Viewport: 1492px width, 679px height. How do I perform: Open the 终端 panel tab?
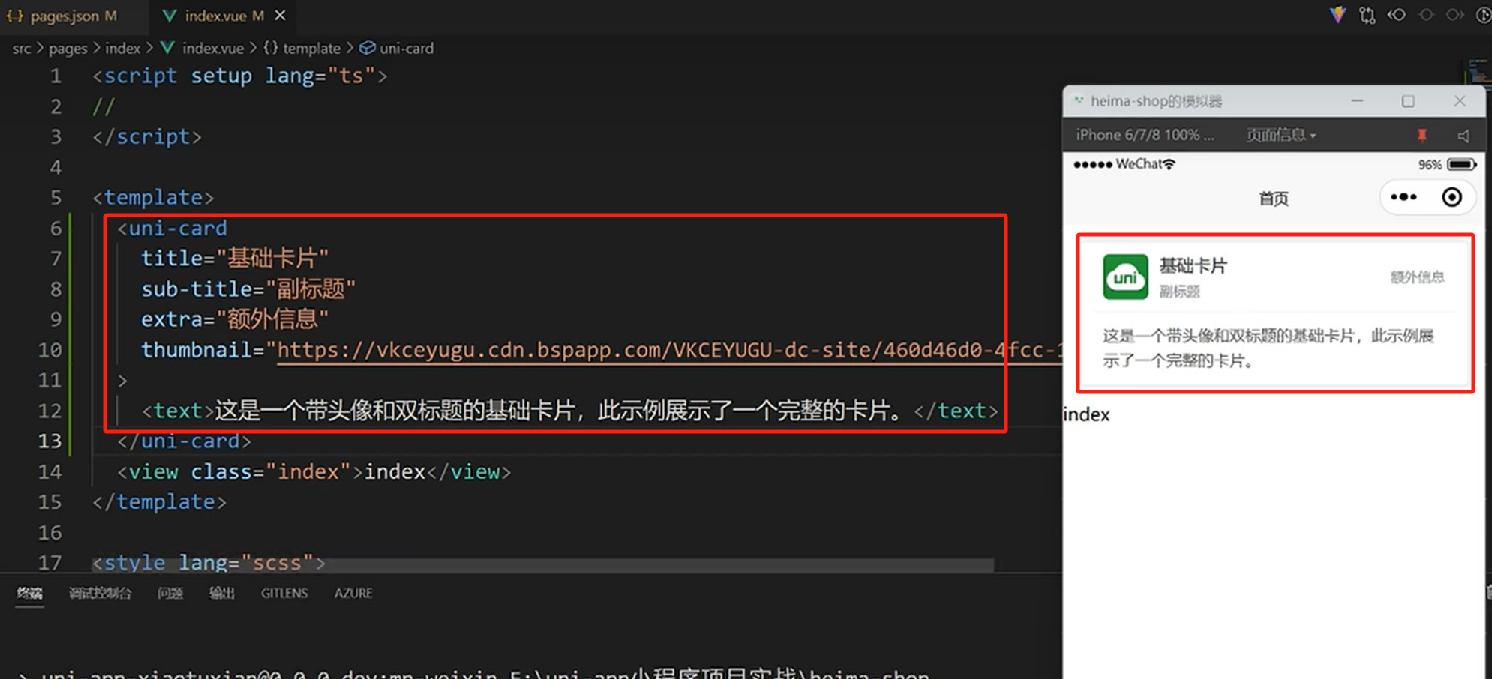pos(30,593)
